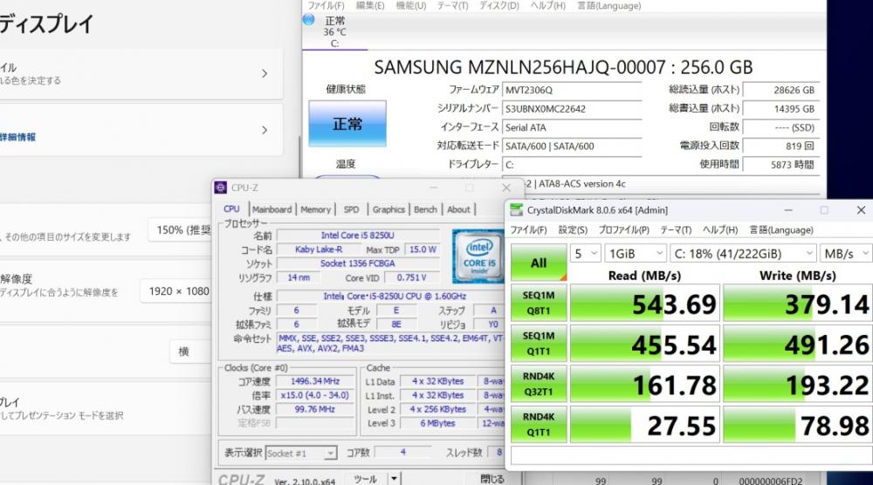Click the 27.55 random read result
This screenshot has height=485, width=873.
point(645,424)
